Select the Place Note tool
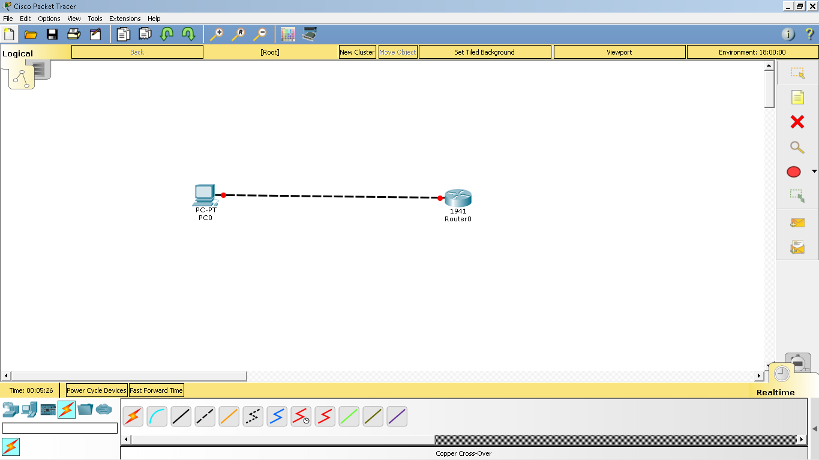The image size is (819, 460). (796, 97)
